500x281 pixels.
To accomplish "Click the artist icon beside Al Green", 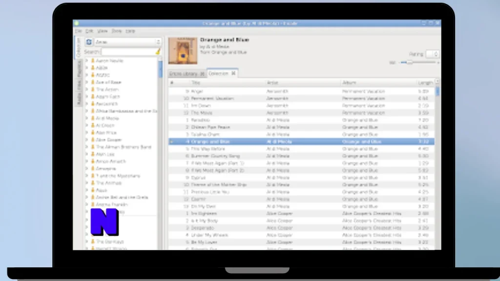I will 93,125.
